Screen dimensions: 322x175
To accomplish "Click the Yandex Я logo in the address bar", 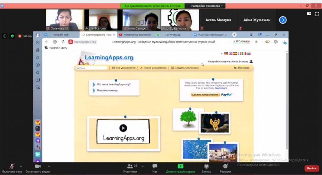I will 70,42.
